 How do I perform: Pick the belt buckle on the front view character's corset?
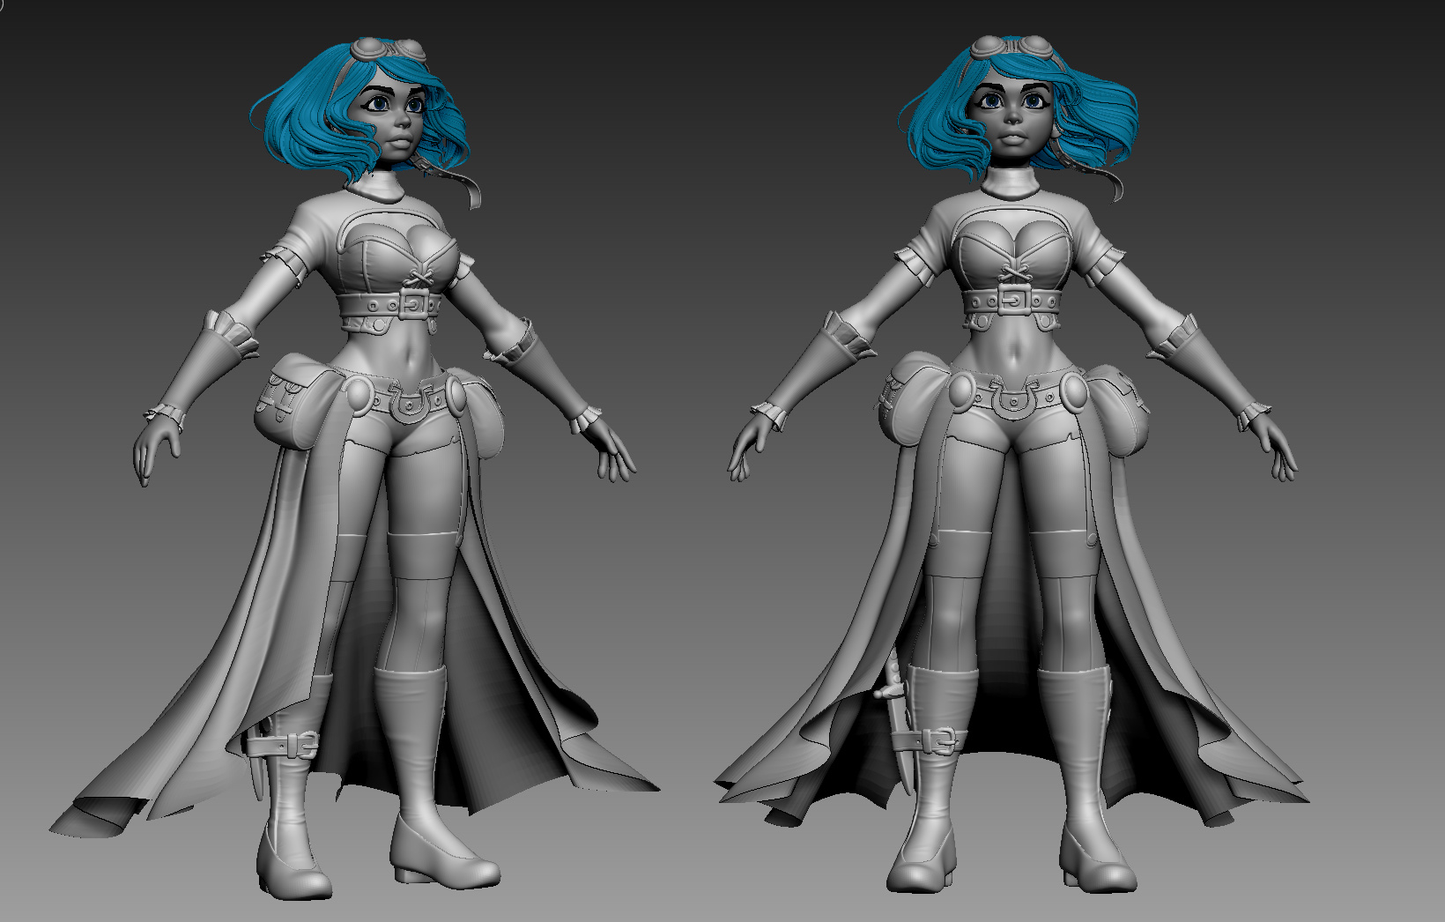(1015, 301)
